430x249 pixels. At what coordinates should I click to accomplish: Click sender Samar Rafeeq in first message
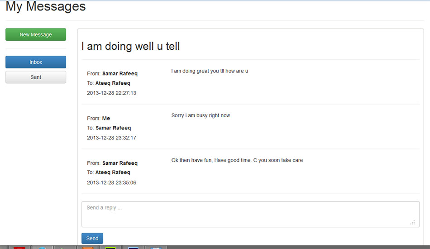[x=120, y=74]
